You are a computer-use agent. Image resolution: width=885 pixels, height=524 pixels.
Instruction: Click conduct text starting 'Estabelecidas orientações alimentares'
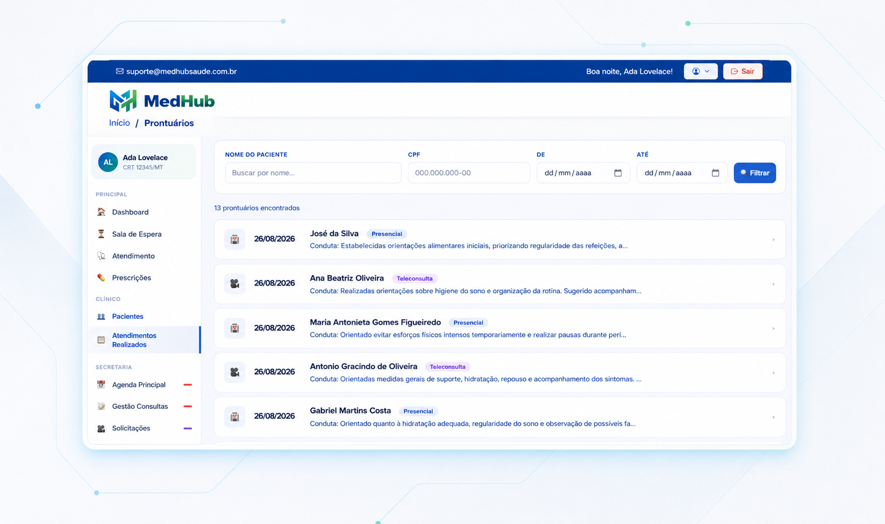(469, 246)
